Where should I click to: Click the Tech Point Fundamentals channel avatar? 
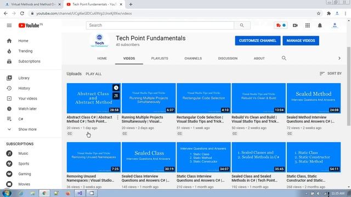click(x=99, y=40)
